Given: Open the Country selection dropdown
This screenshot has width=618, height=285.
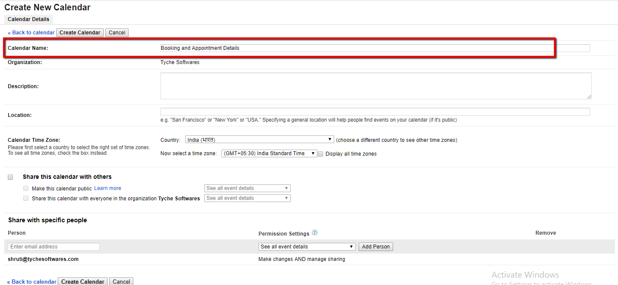Looking at the screenshot, I should coord(259,139).
